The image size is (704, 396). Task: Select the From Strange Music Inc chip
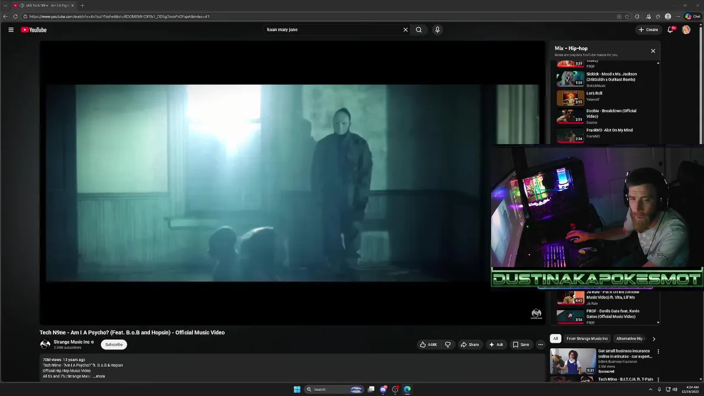click(587, 339)
